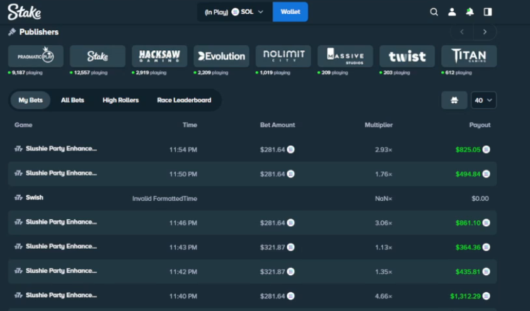Click the 4.66× multiplier value
Viewport: 530px width, 311px height.
tap(384, 296)
